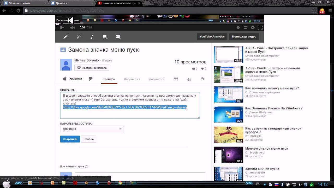The width and height of the screenshot is (334, 188).
Task: Open the Annotations speech bubble tool
Action: click(x=105, y=37)
